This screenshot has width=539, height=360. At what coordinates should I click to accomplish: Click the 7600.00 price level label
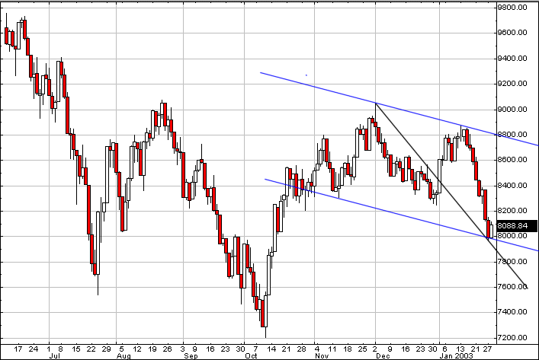point(512,287)
